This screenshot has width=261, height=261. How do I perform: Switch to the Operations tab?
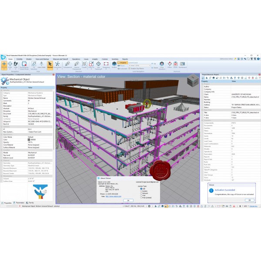coord(76,59)
